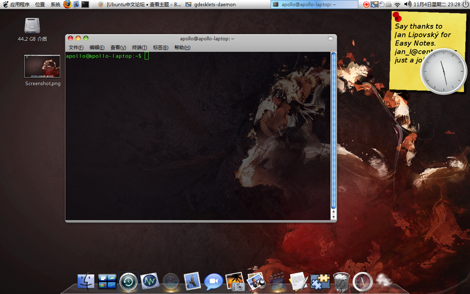The width and height of the screenshot is (470, 294).
Task: Click the red pushpin on sticky note
Action: 397,17
